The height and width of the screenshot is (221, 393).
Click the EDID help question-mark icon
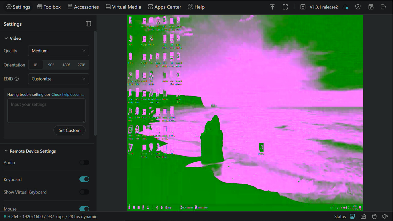[x=17, y=79]
